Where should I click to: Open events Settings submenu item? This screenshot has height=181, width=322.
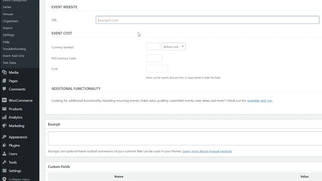pyautogui.click(x=9, y=35)
